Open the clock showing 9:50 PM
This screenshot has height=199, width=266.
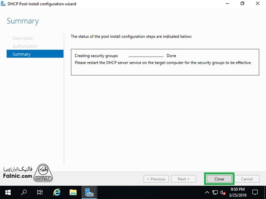click(237, 192)
